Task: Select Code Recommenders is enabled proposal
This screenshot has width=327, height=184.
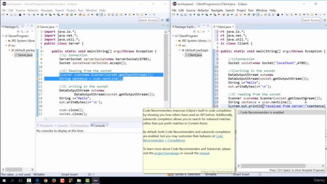Action: point(281,112)
